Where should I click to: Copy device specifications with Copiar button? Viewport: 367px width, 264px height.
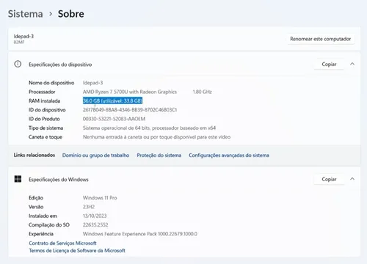[x=329, y=64]
